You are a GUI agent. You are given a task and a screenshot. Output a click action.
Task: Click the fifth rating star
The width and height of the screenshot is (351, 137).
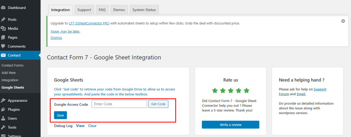click(246, 91)
